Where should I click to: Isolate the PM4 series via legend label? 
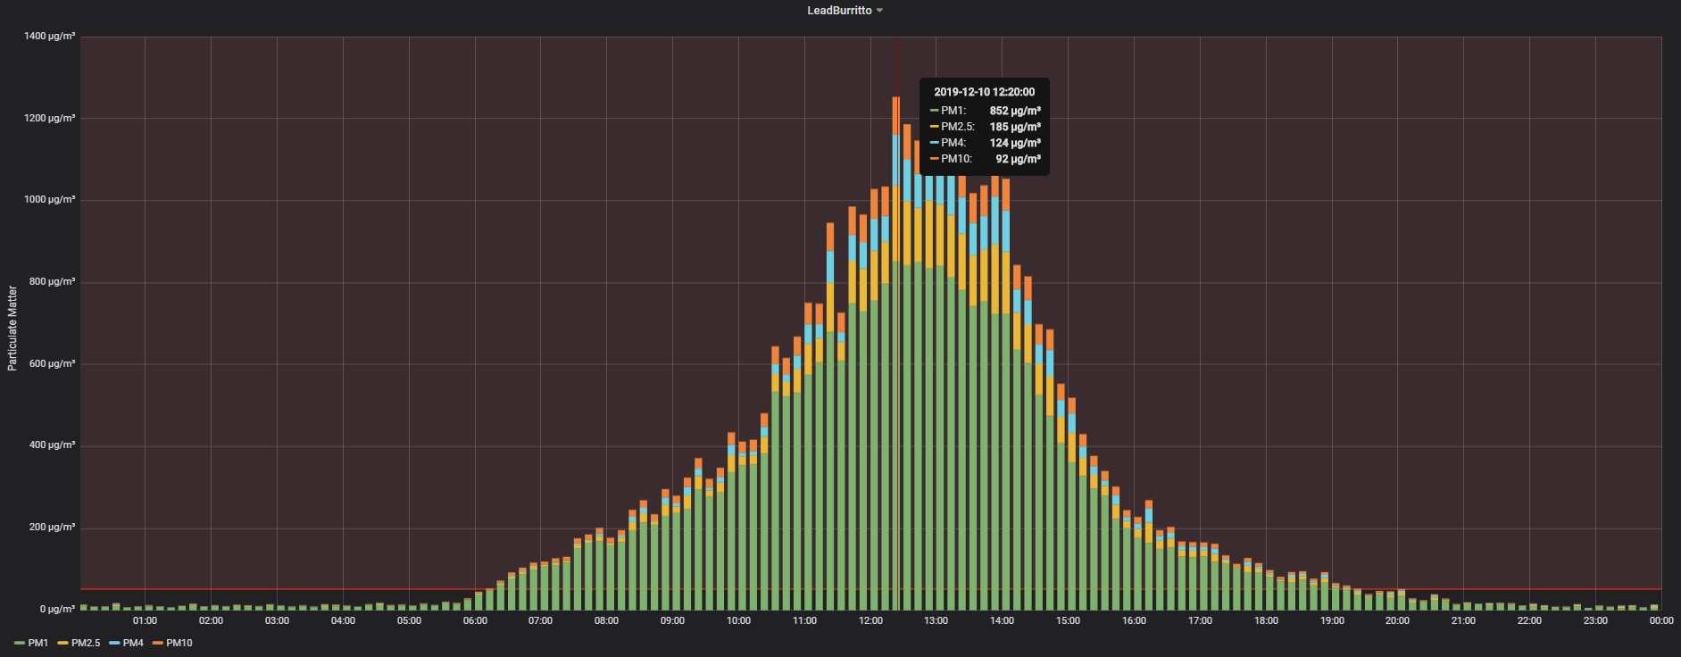pyautogui.click(x=133, y=643)
